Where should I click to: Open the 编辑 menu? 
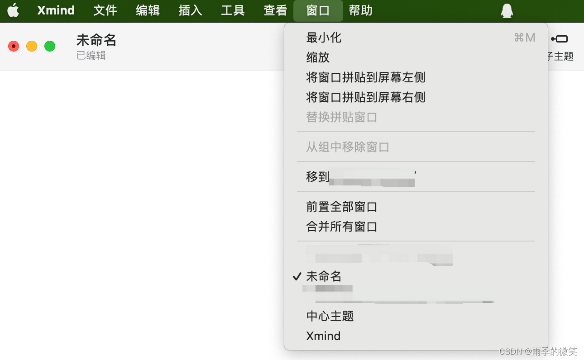(148, 10)
